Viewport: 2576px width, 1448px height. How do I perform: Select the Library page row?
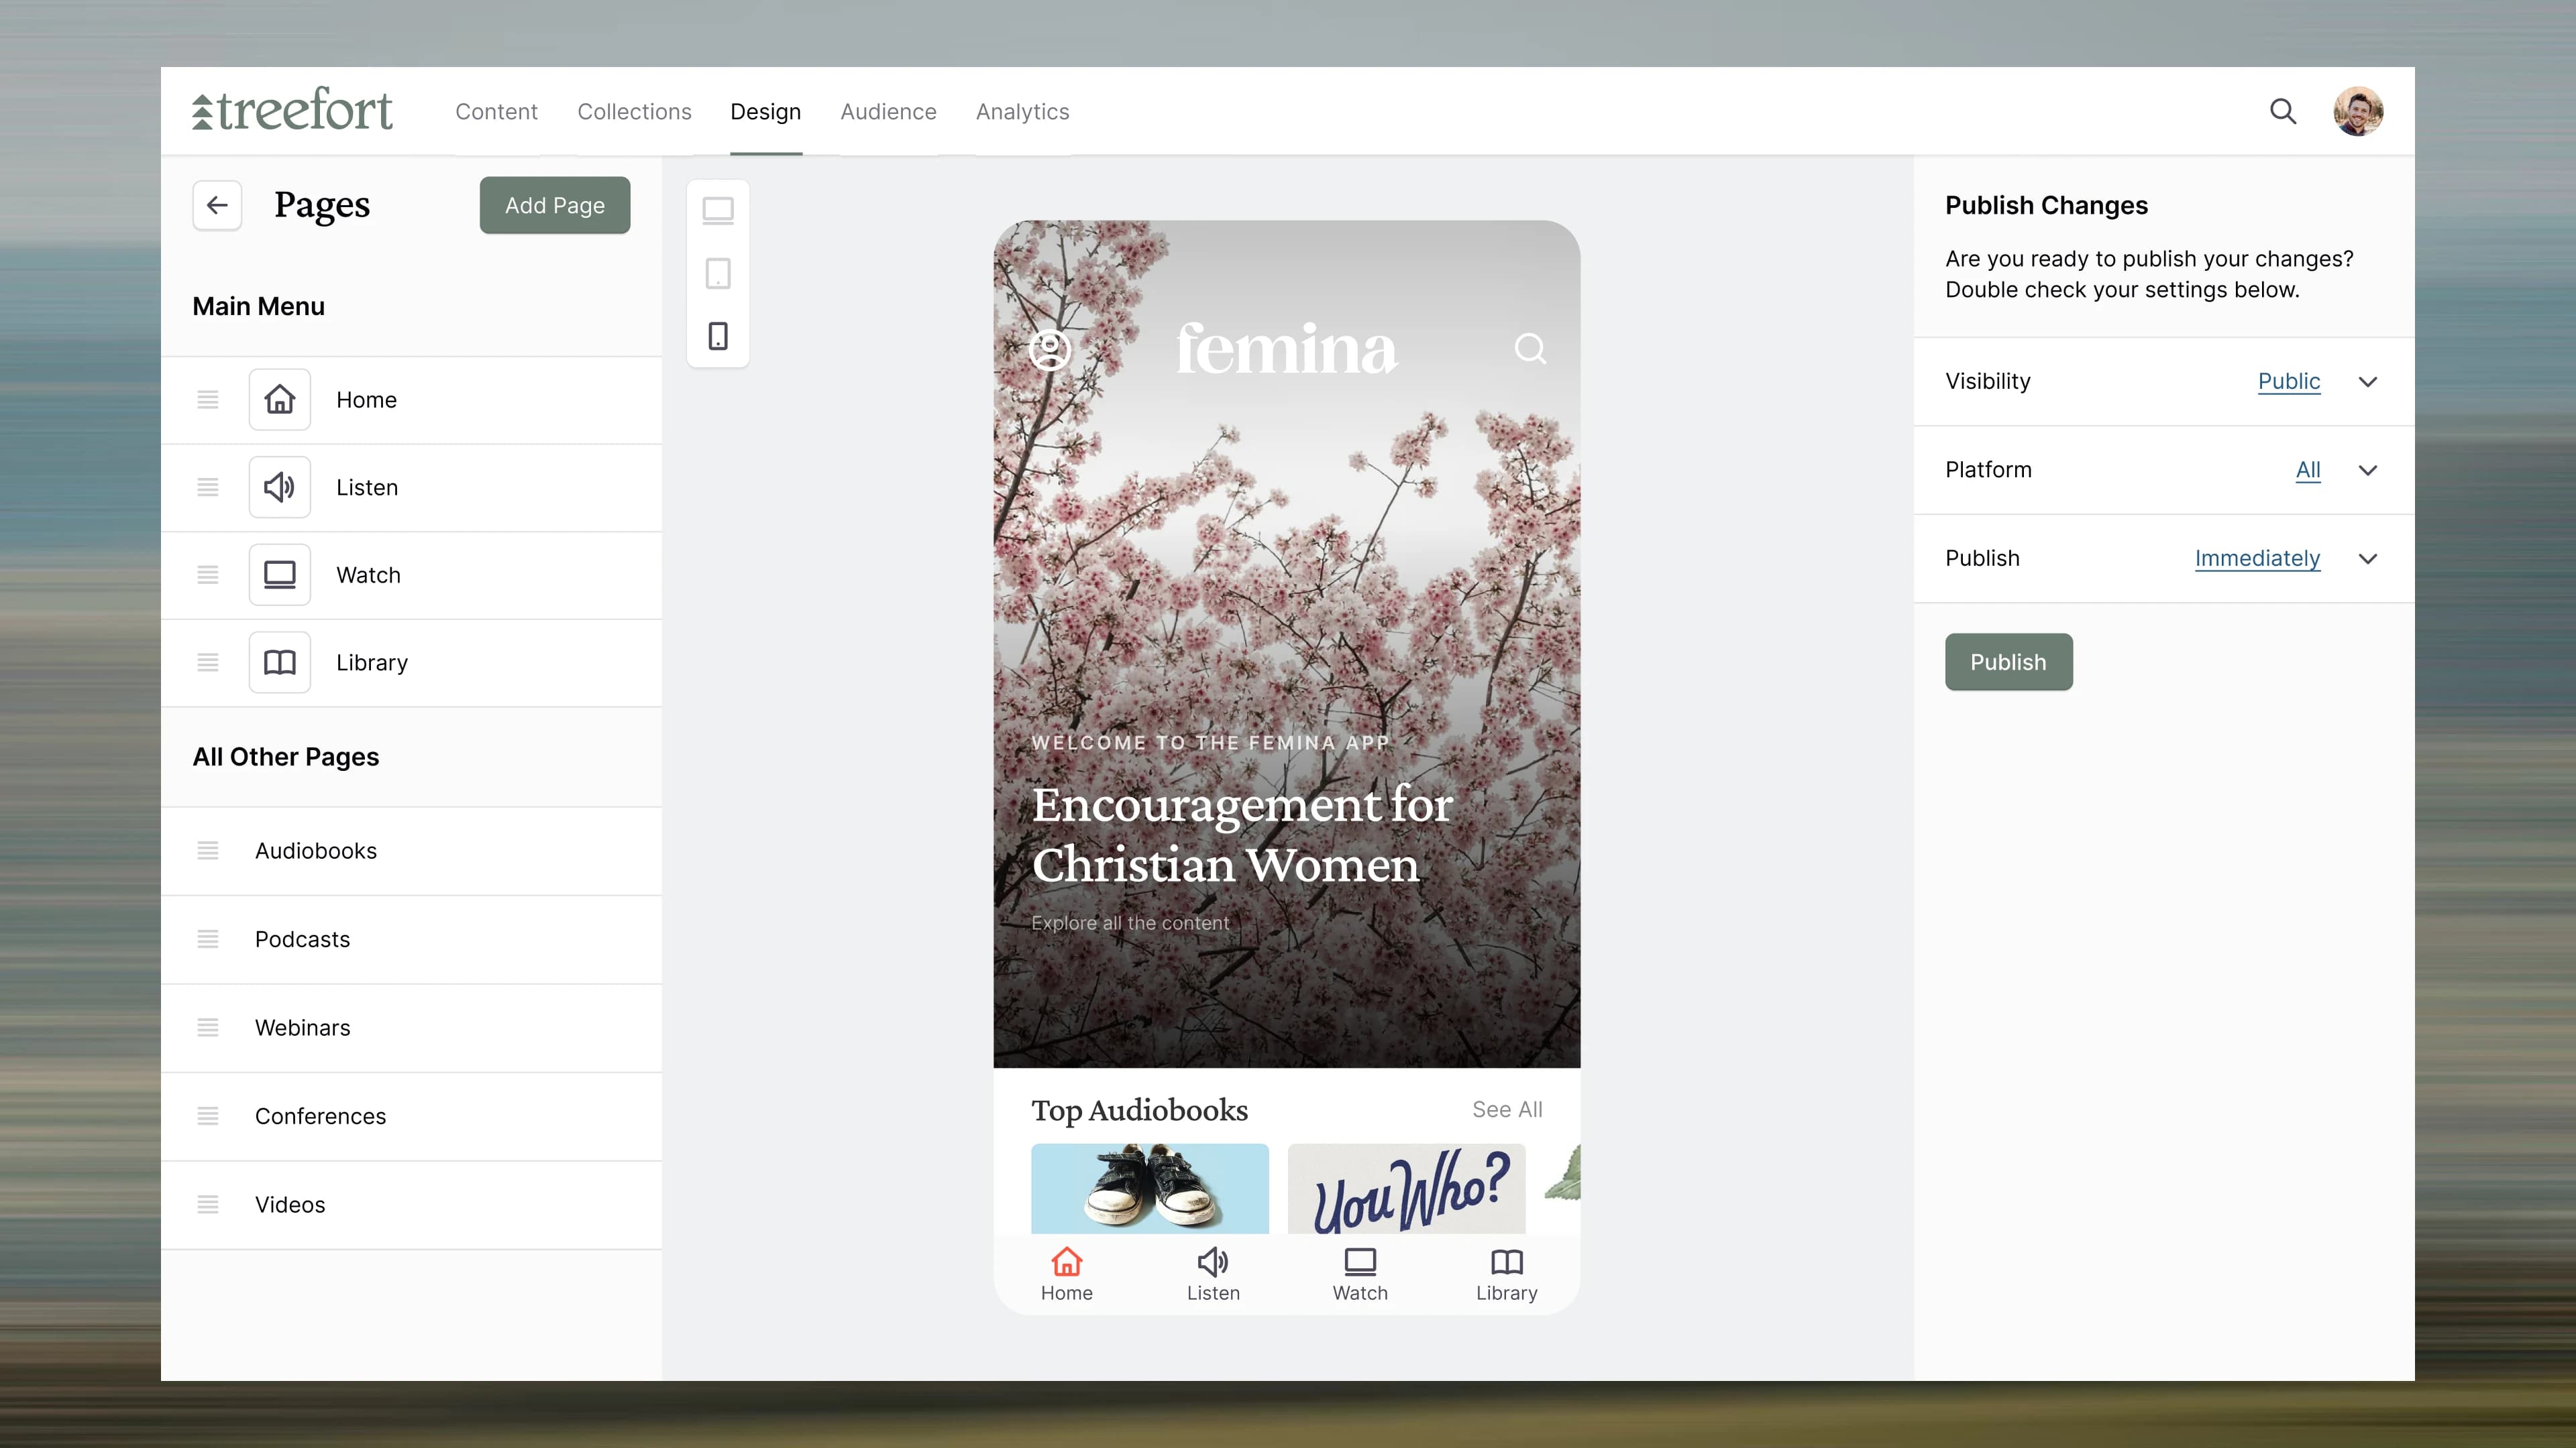point(411,662)
